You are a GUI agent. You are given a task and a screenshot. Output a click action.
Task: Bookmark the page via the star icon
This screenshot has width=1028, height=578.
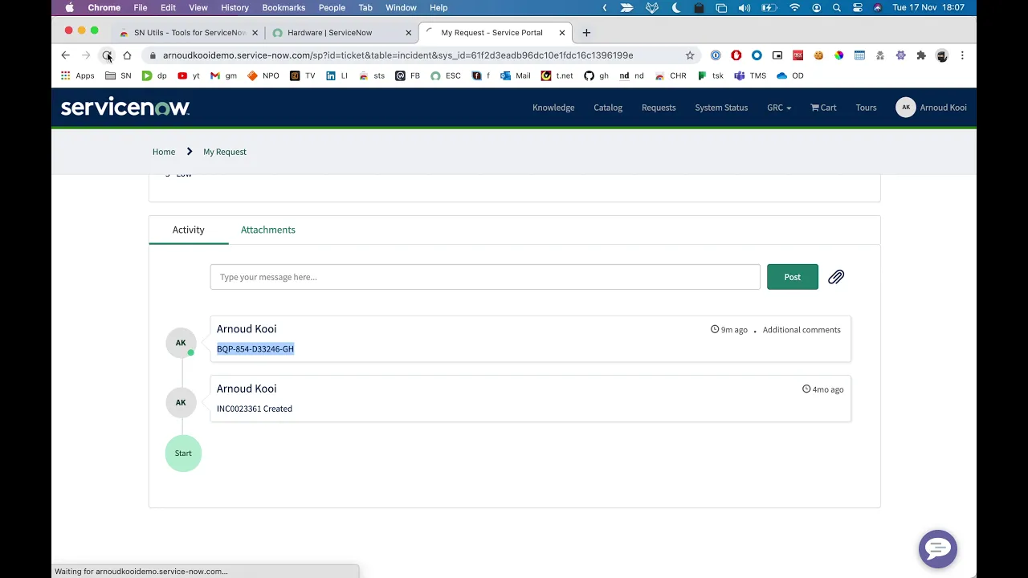[x=690, y=55]
